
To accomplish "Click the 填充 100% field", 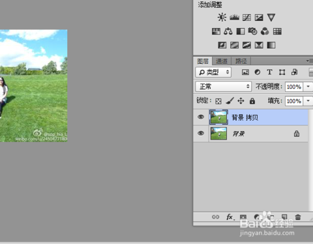I will coord(294,101).
